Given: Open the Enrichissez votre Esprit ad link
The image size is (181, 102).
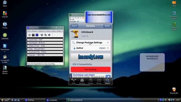Looking at the screenshot, I should (x=84, y=75).
